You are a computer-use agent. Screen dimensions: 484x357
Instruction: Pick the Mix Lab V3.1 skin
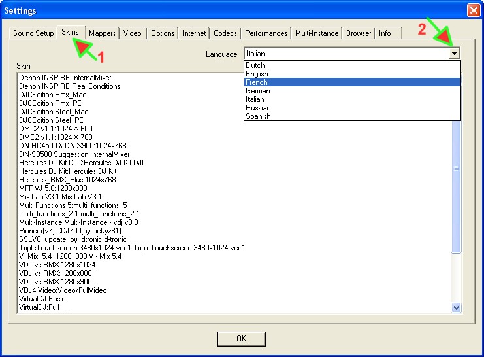[x=61, y=197]
